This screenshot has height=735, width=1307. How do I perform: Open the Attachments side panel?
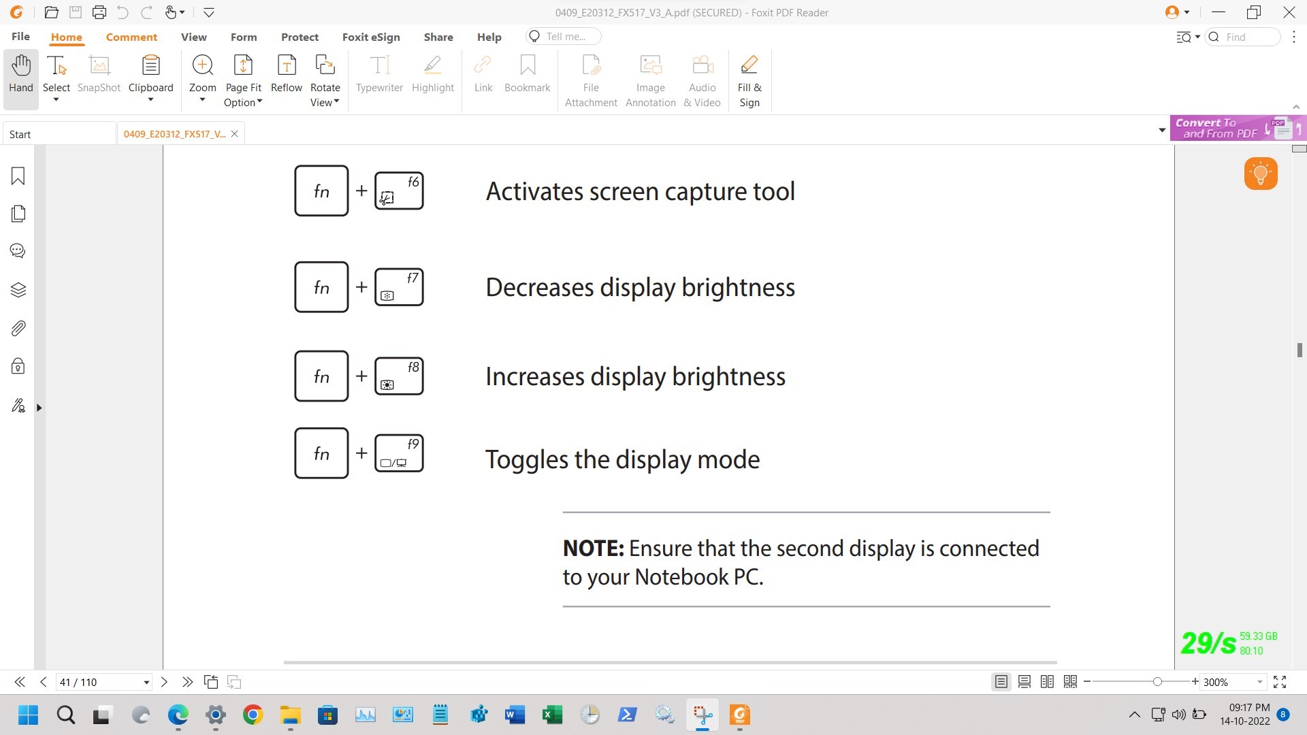(18, 329)
